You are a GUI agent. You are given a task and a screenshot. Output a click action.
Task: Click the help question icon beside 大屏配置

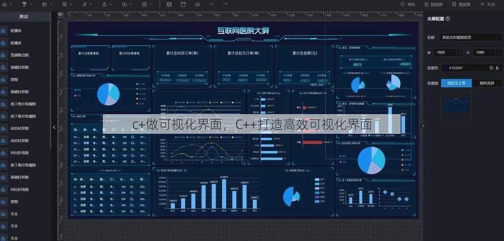click(448, 19)
